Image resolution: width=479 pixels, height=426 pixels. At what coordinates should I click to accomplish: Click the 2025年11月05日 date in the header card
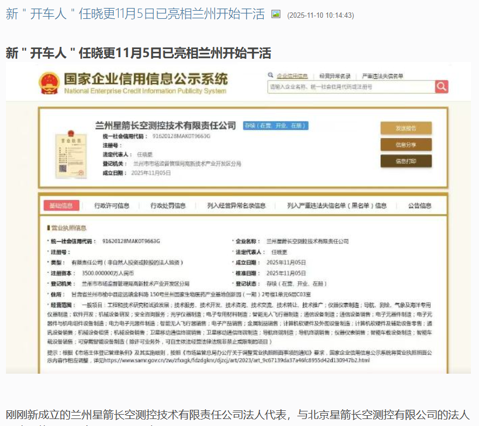[x=151, y=173]
